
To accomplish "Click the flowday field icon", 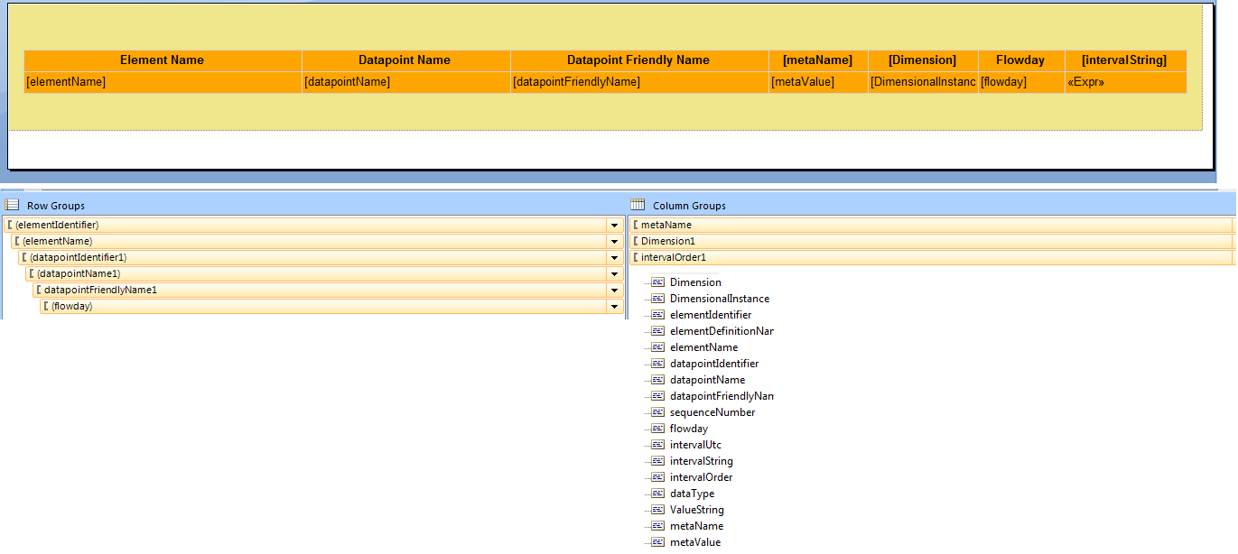I will (x=657, y=429).
